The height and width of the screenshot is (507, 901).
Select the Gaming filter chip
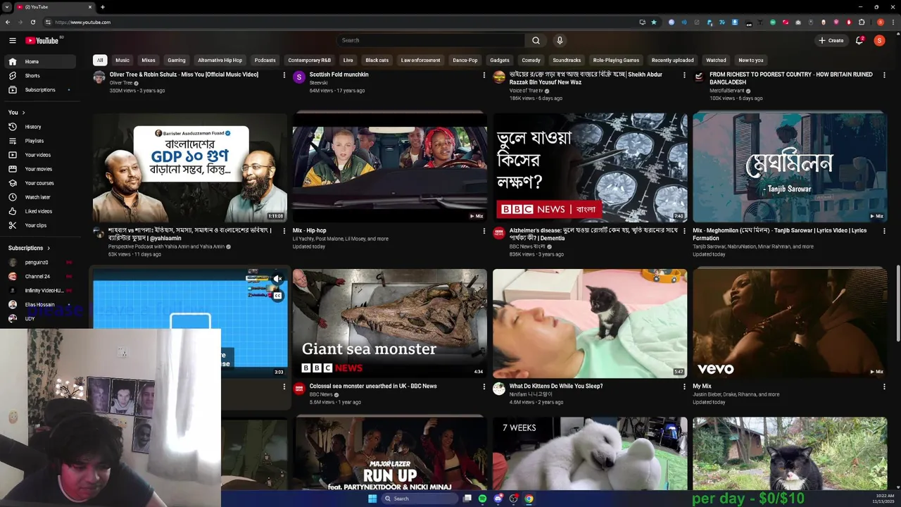point(177,60)
